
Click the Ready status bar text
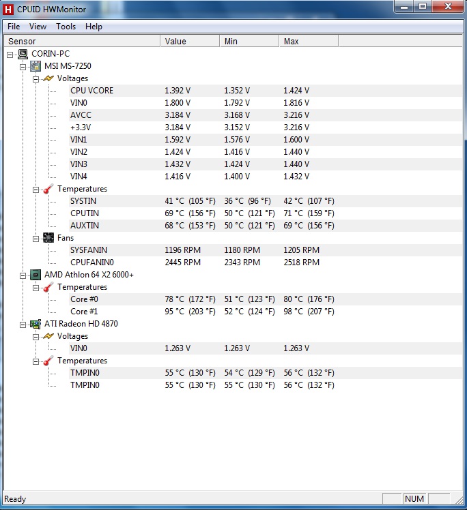(x=15, y=499)
